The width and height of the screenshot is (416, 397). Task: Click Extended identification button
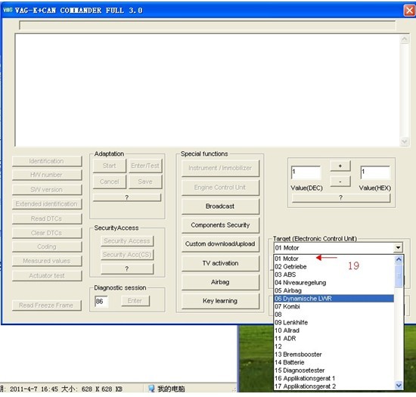tap(47, 204)
